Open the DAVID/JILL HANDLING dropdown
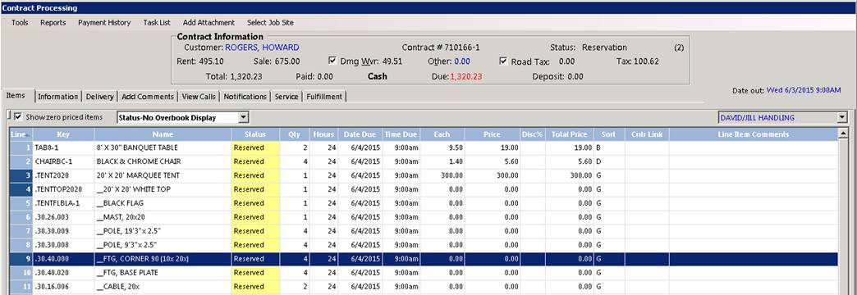 point(841,118)
